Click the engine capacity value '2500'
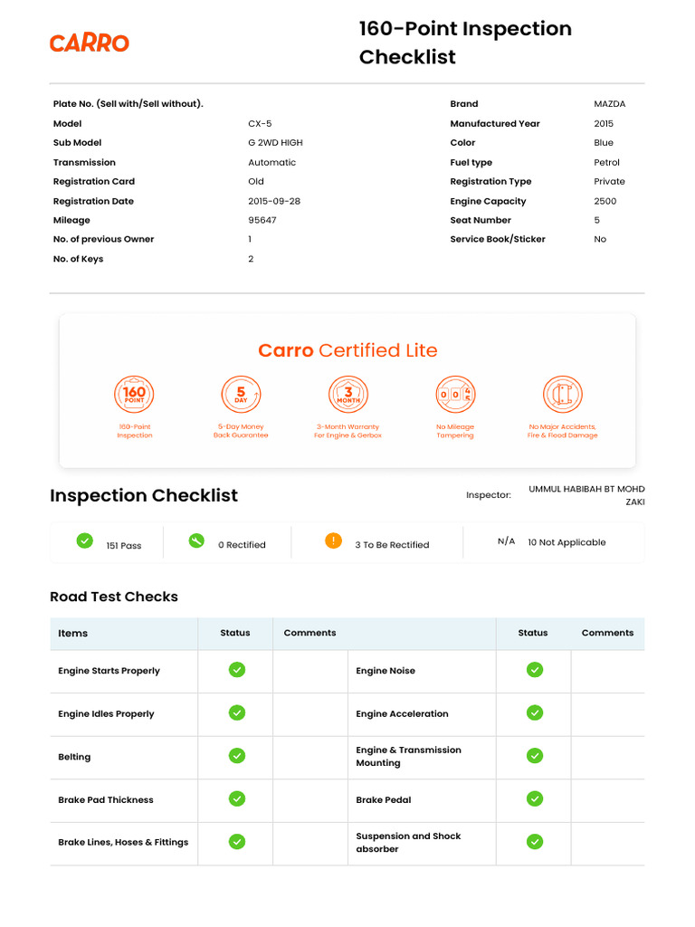The width and height of the screenshot is (695, 927). coord(605,201)
